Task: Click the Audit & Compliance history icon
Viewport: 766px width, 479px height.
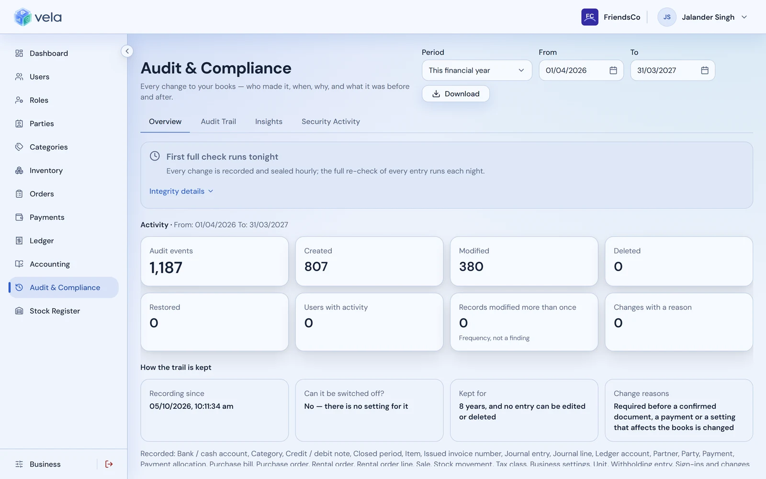Action: (x=19, y=287)
